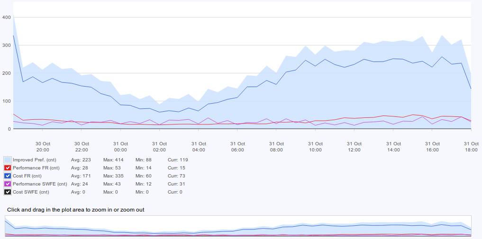Click the Max: 335 value

pos(113,176)
